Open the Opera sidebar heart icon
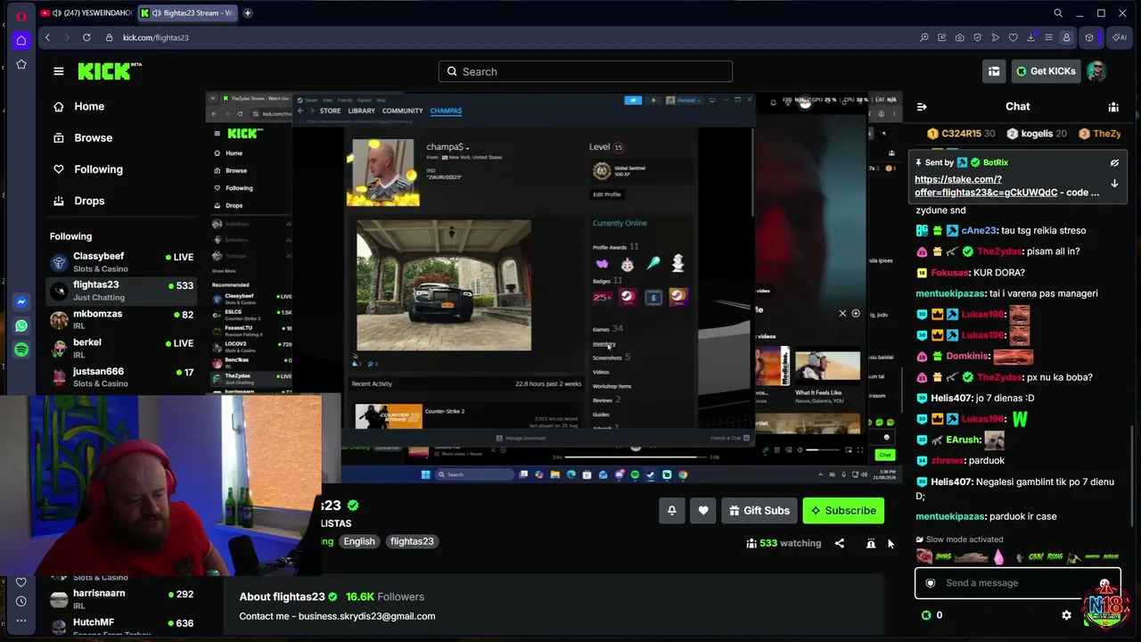Image resolution: width=1141 pixels, height=642 pixels. click(x=21, y=582)
